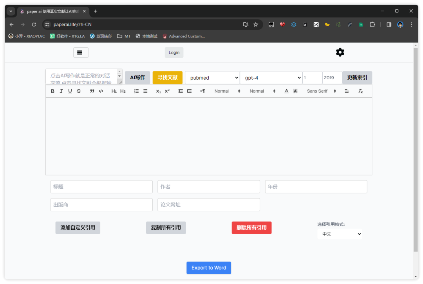Screen dimensions: 423x284
Task: Click the red 删除所有引用 button
Action: pos(251,228)
